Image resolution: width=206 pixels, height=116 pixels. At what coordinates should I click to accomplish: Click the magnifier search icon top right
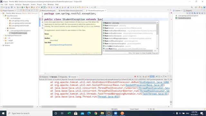192,7
